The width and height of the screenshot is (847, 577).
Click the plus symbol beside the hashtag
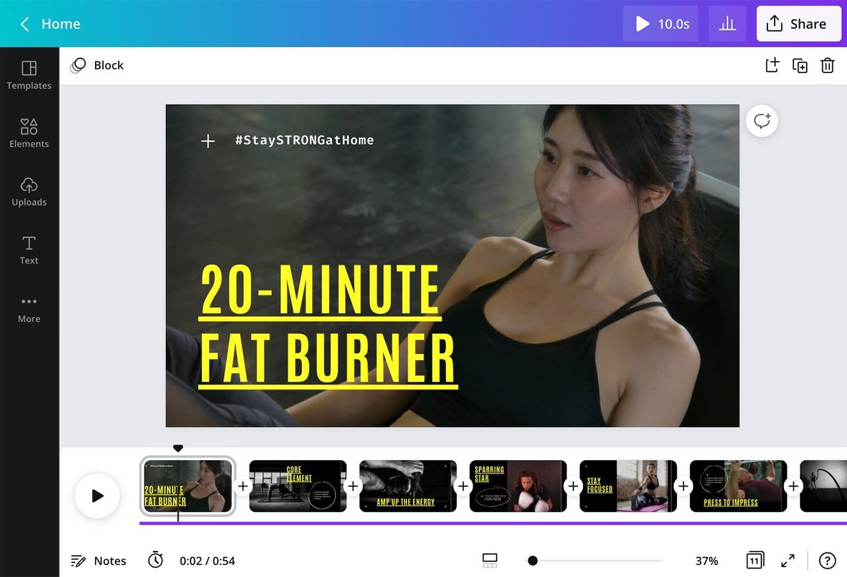(x=208, y=141)
